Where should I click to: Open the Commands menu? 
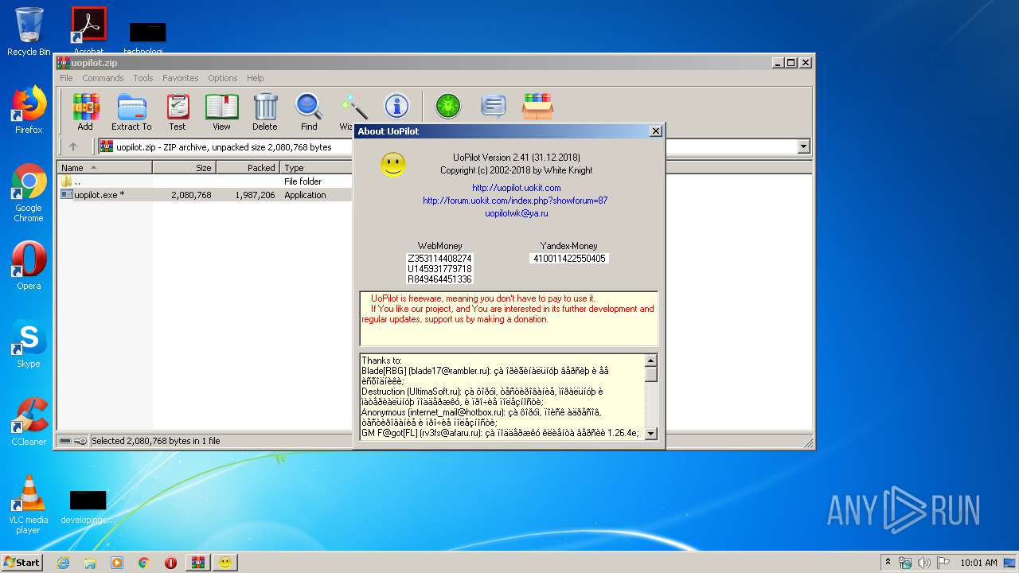[x=103, y=78]
